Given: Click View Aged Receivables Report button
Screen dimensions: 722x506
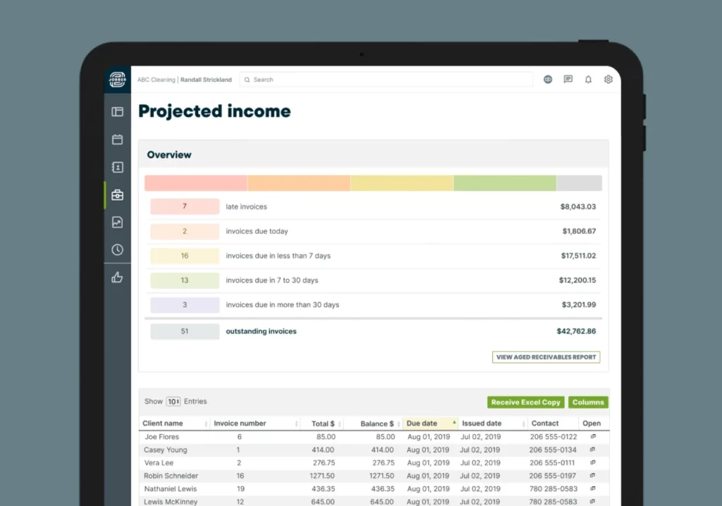Looking at the screenshot, I should [546, 357].
